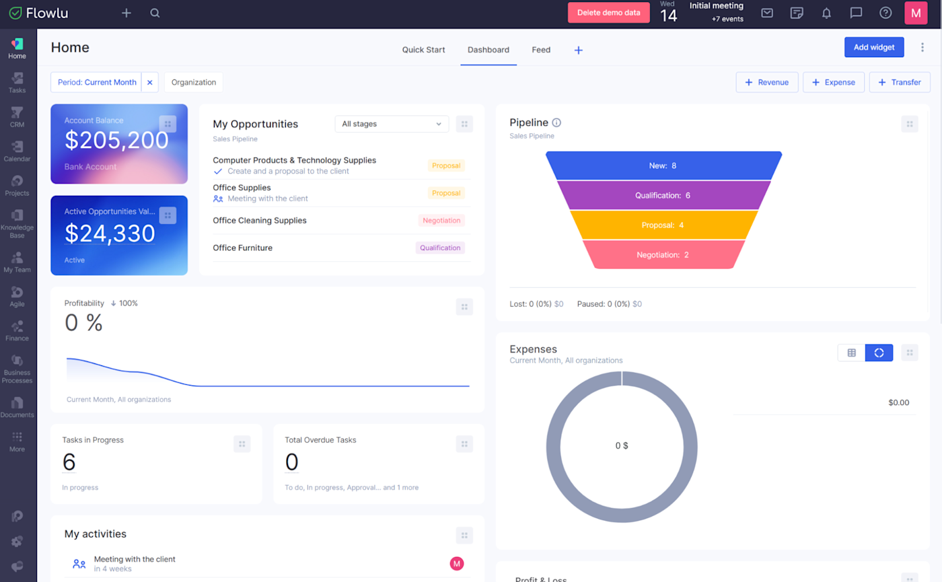Select the Dashboard tab
This screenshot has width=942, height=582.
(x=488, y=50)
